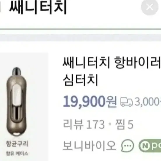This screenshot has height=161, width=161.
Task: Visit the 보니바이오 seller store
Action: (x=89, y=146)
